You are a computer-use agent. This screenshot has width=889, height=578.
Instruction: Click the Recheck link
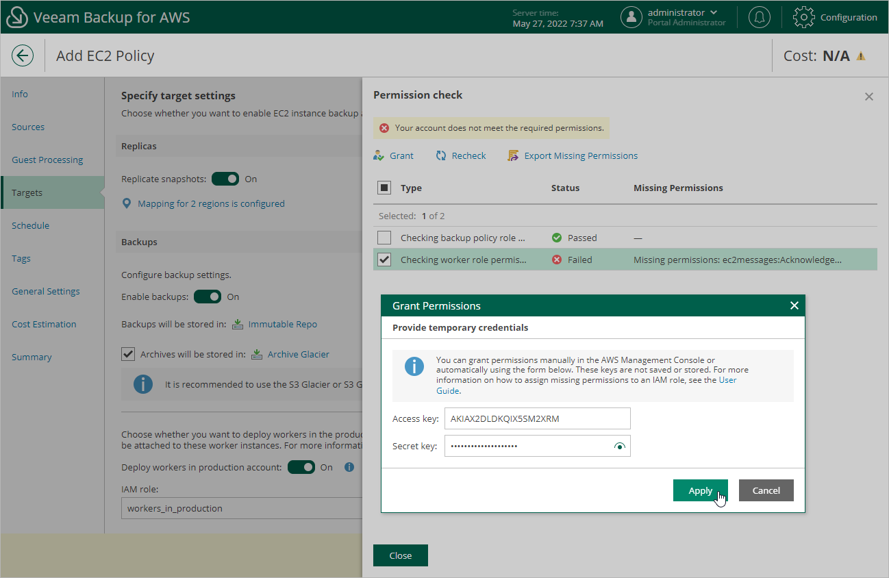tap(468, 155)
